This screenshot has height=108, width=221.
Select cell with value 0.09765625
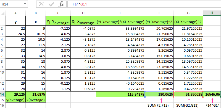click(x=188, y=51)
